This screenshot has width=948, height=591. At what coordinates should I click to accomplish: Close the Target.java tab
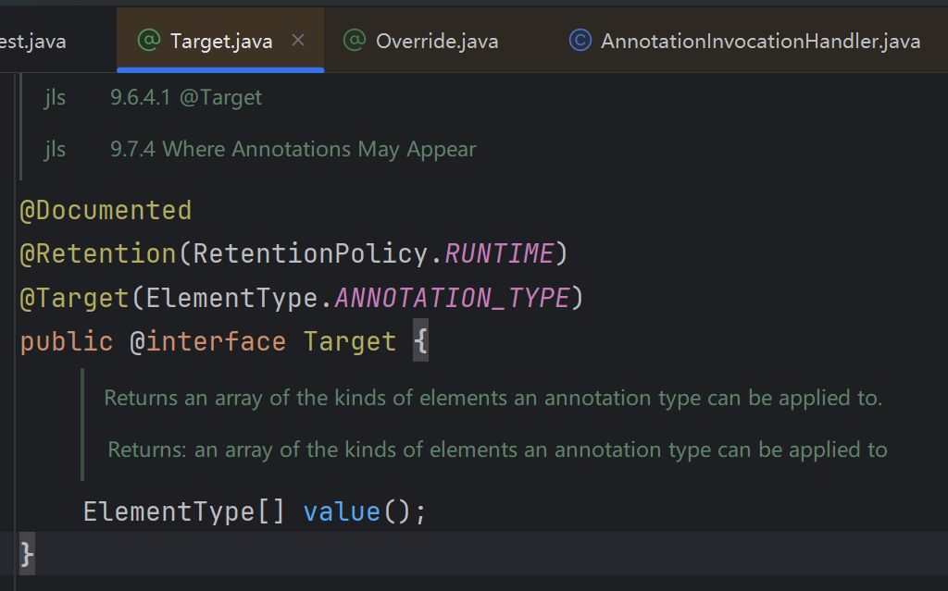click(x=298, y=41)
